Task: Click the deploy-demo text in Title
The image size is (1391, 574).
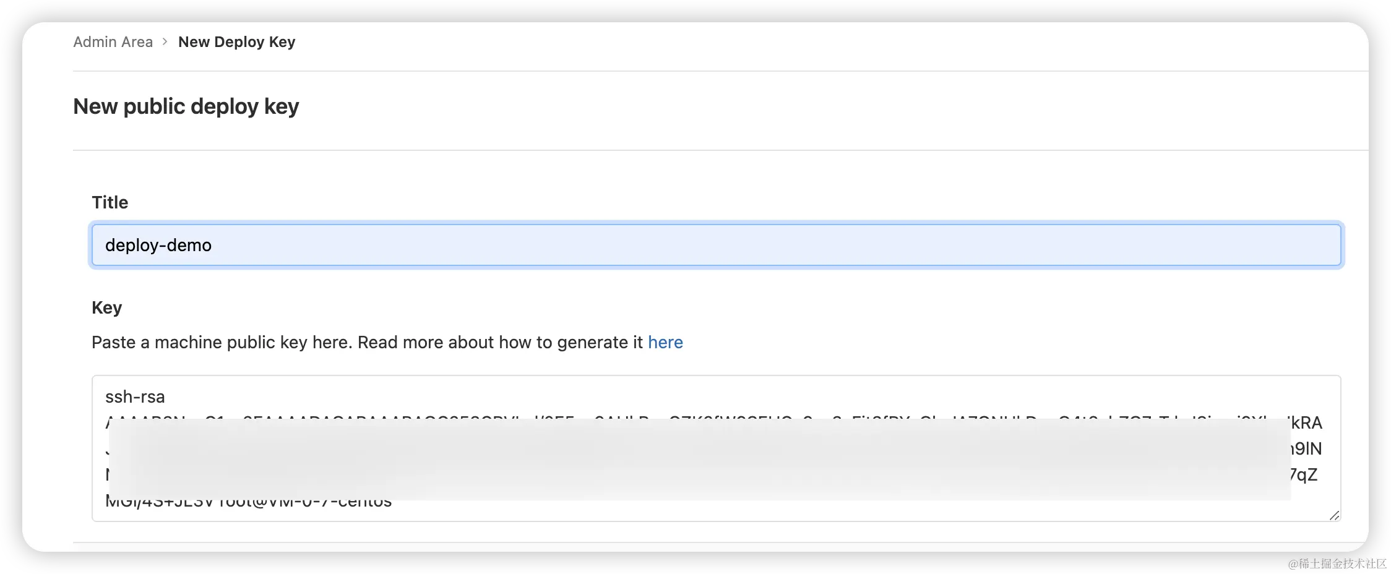Action: (x=158, y=245)
